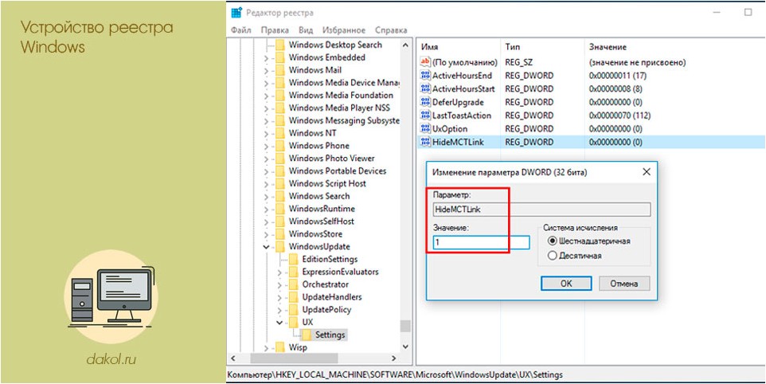The height and width of the screenshot is (384, 766).
Task: Select the Windows Messaging Subsystem key
Action: (344, 120)
